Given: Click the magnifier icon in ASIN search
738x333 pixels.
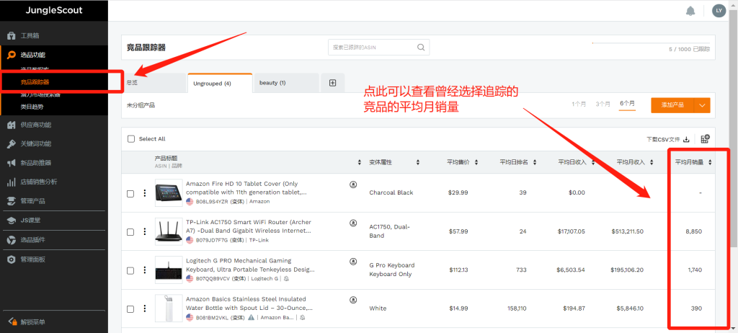Looking at the screenshot, I should pyautogui.click(x=421, y=47).
